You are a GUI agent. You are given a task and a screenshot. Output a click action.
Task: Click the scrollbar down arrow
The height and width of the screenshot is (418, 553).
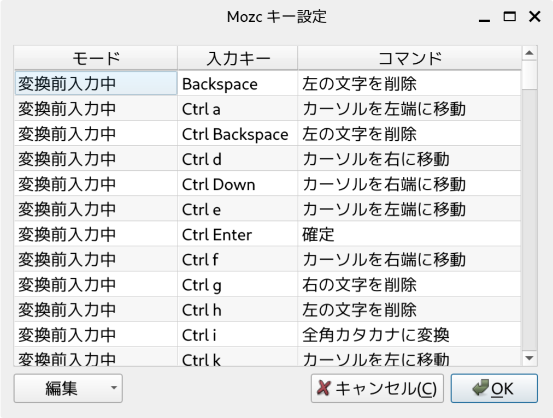tap(529, 357)
